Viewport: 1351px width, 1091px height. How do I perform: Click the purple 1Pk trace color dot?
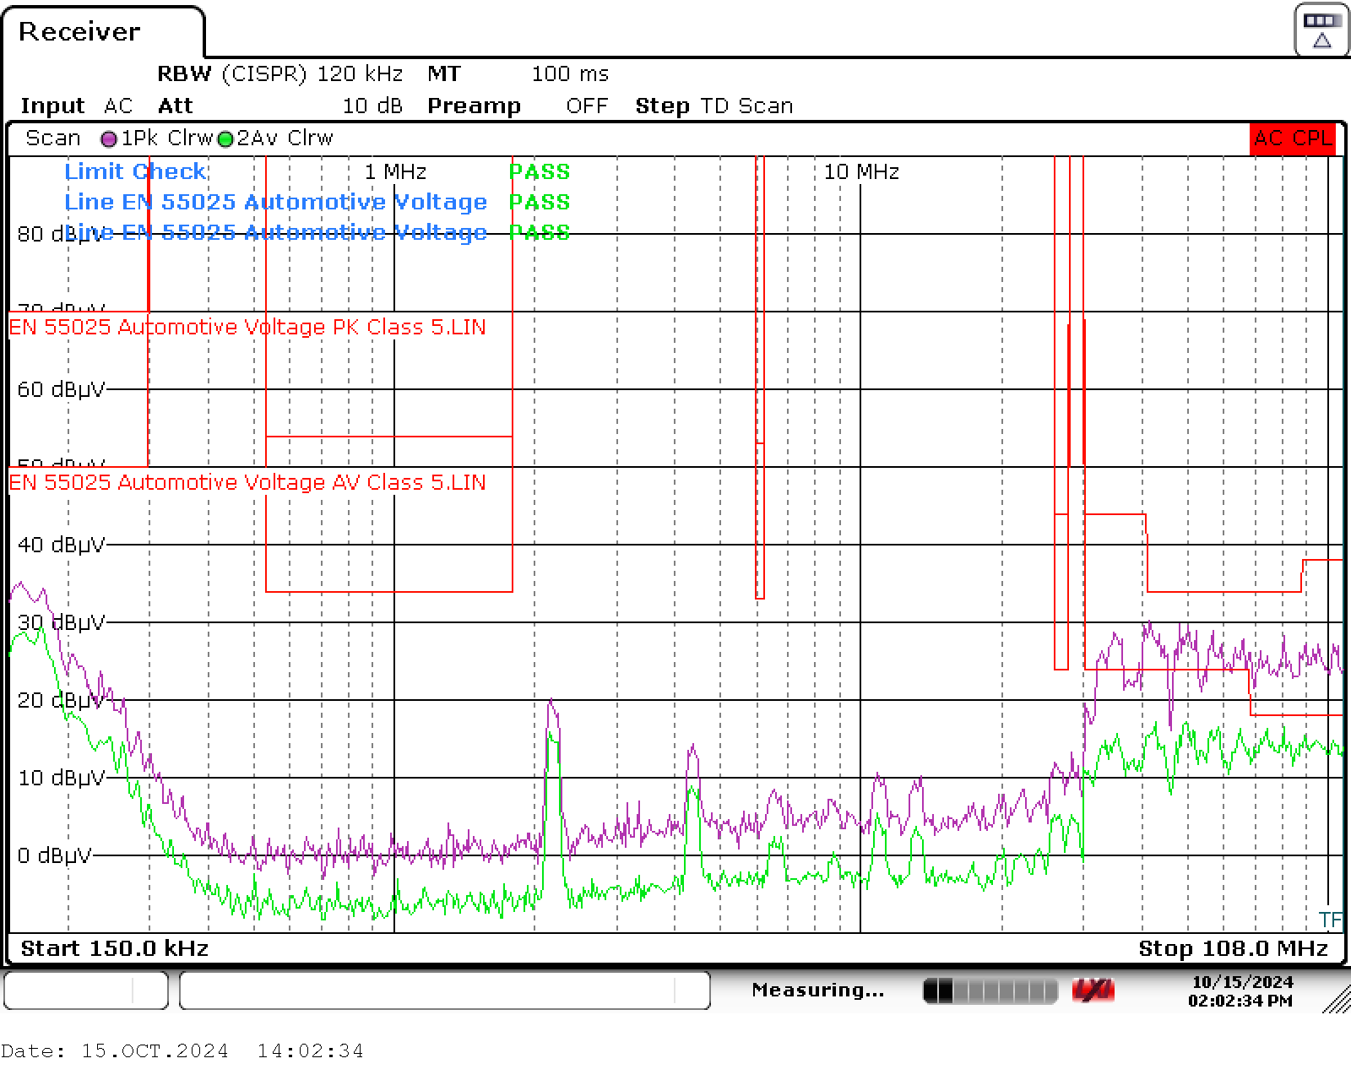[107, 138]
